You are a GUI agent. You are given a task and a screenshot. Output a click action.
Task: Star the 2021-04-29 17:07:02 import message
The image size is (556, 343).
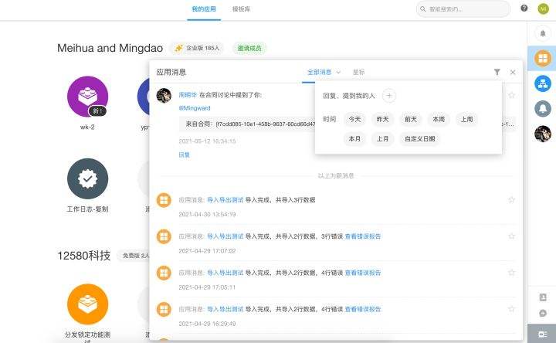pos(511,236)
